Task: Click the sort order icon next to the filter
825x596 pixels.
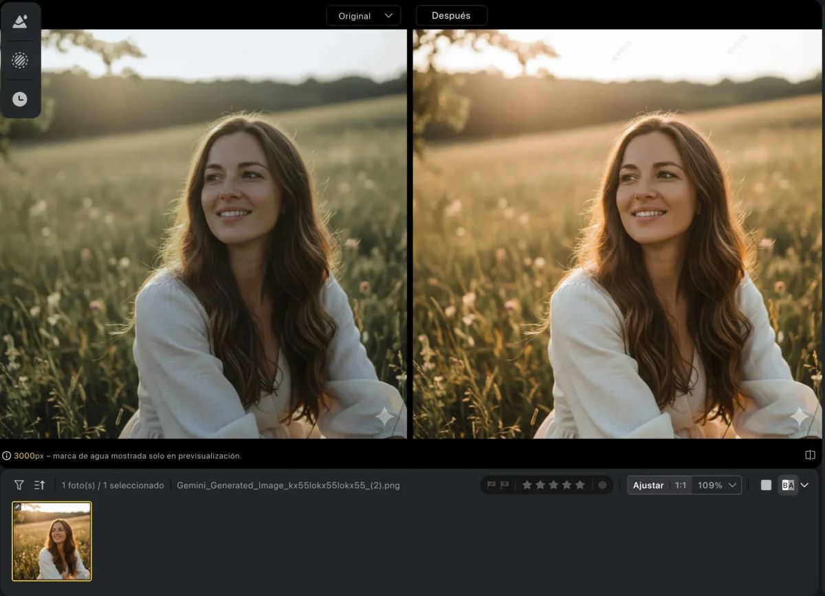Action: [x=39, y=485]
